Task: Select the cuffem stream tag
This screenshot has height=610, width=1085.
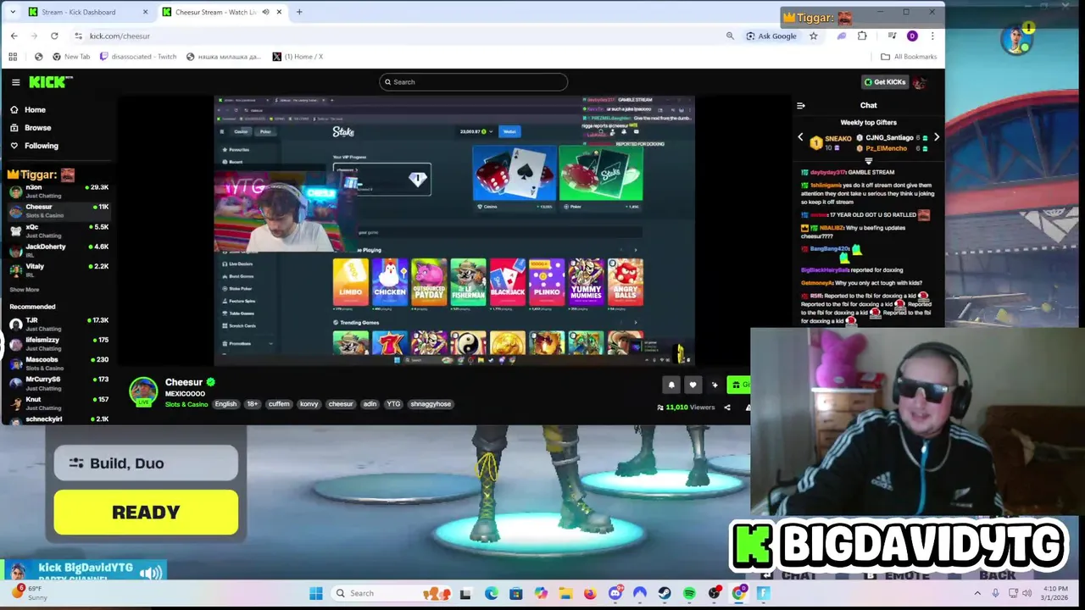Action: coord(279,404)
